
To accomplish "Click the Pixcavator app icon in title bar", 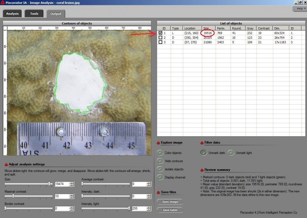I will point(3,2).
